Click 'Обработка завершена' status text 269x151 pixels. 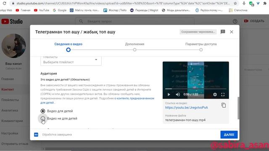pyautogui.click(x=57, y=135)
